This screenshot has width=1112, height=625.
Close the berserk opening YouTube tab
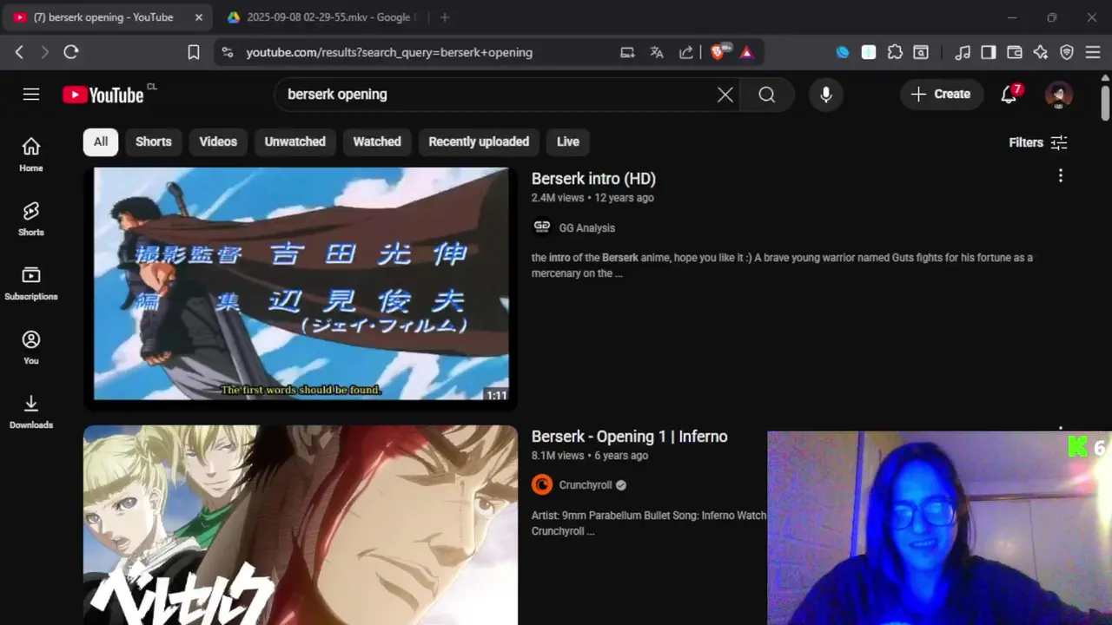point(198,17)
